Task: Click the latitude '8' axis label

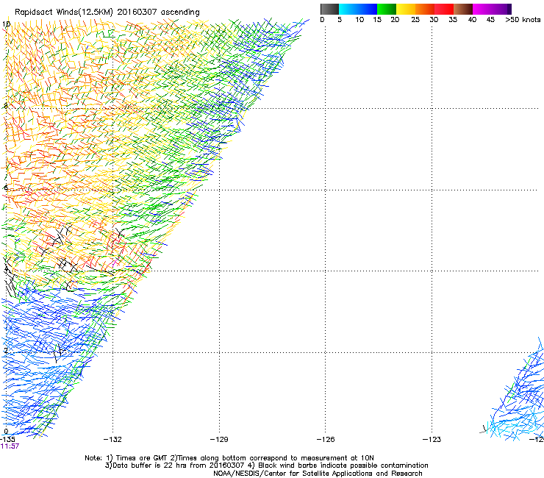Action: [5, 106]
